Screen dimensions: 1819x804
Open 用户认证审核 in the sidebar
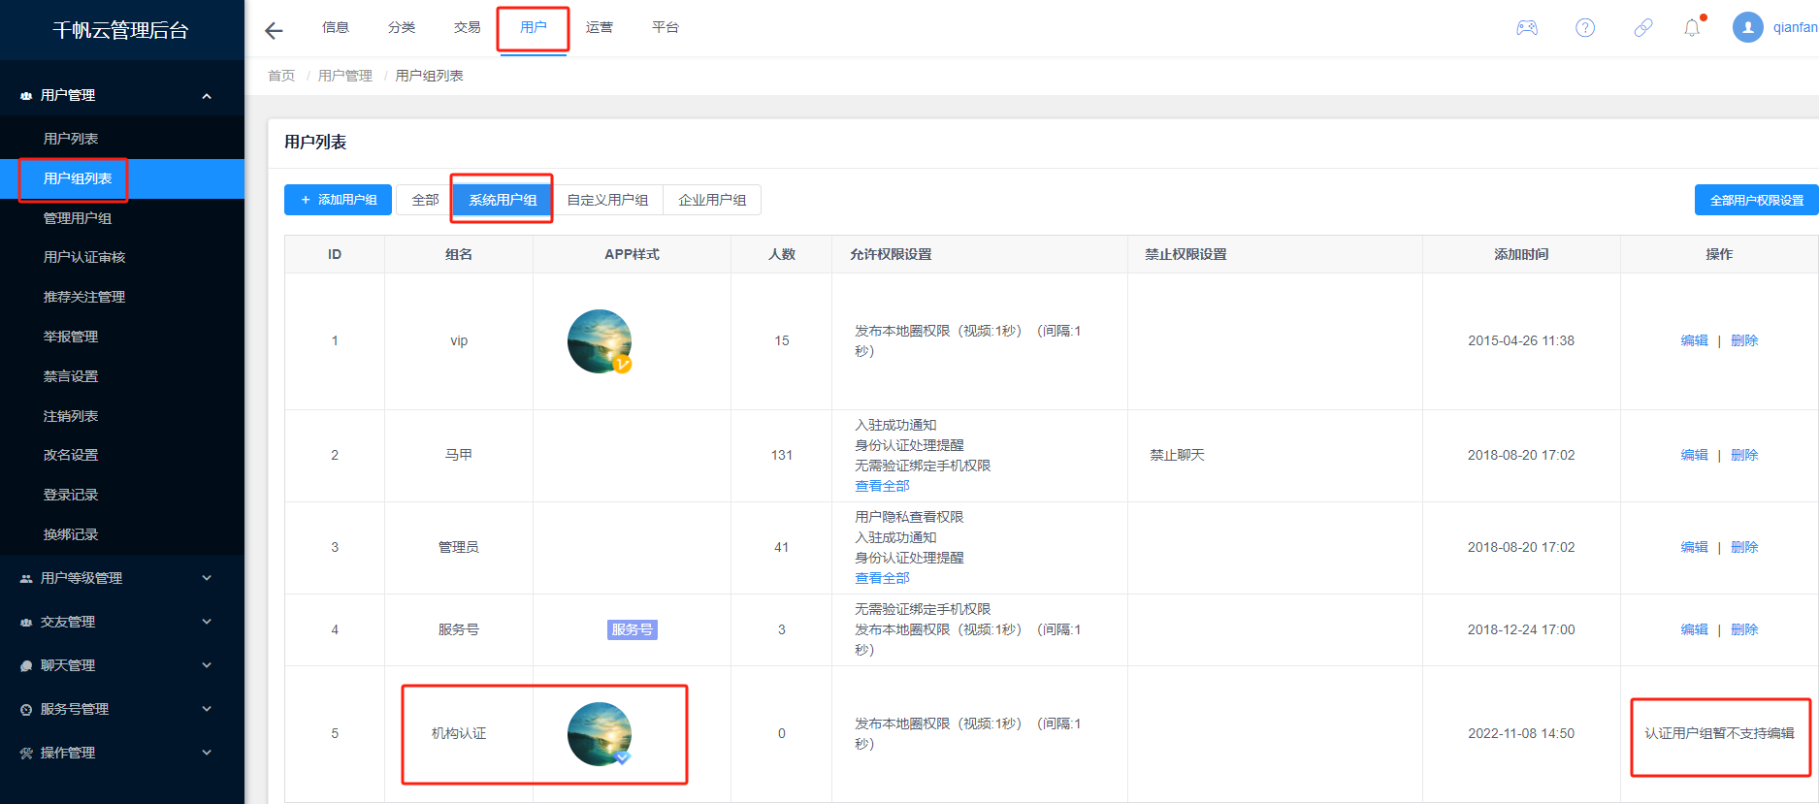[122, 257]
